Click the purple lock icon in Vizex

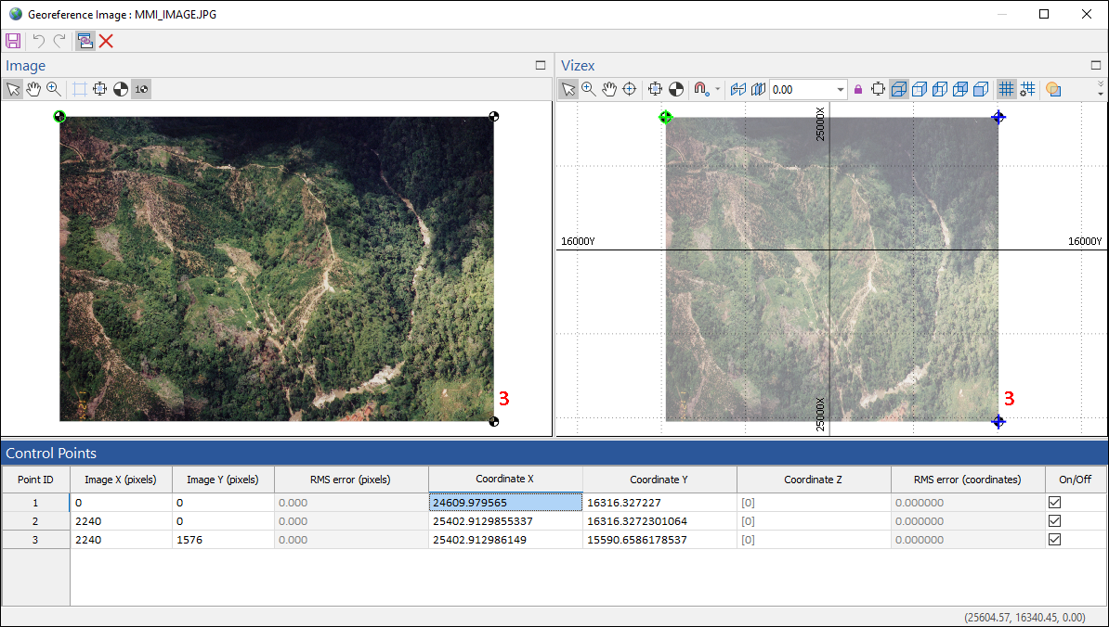coord(857,89)
